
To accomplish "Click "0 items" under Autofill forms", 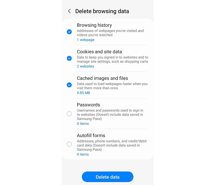I will 83,154.
